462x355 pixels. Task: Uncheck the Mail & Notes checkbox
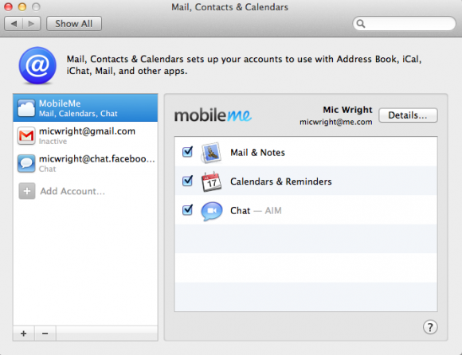pos(187,152)
